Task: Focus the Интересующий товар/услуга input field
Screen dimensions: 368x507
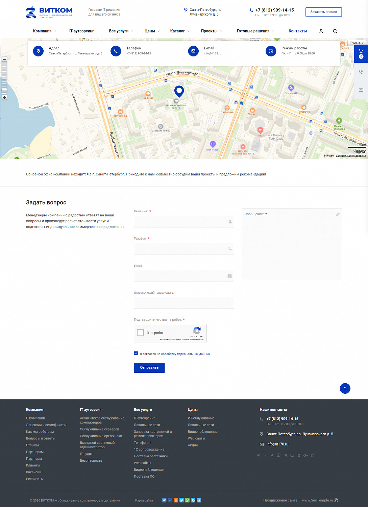Action: (184, 303)
